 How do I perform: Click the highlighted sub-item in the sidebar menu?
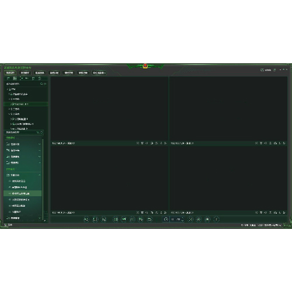(x=23, y=193)
